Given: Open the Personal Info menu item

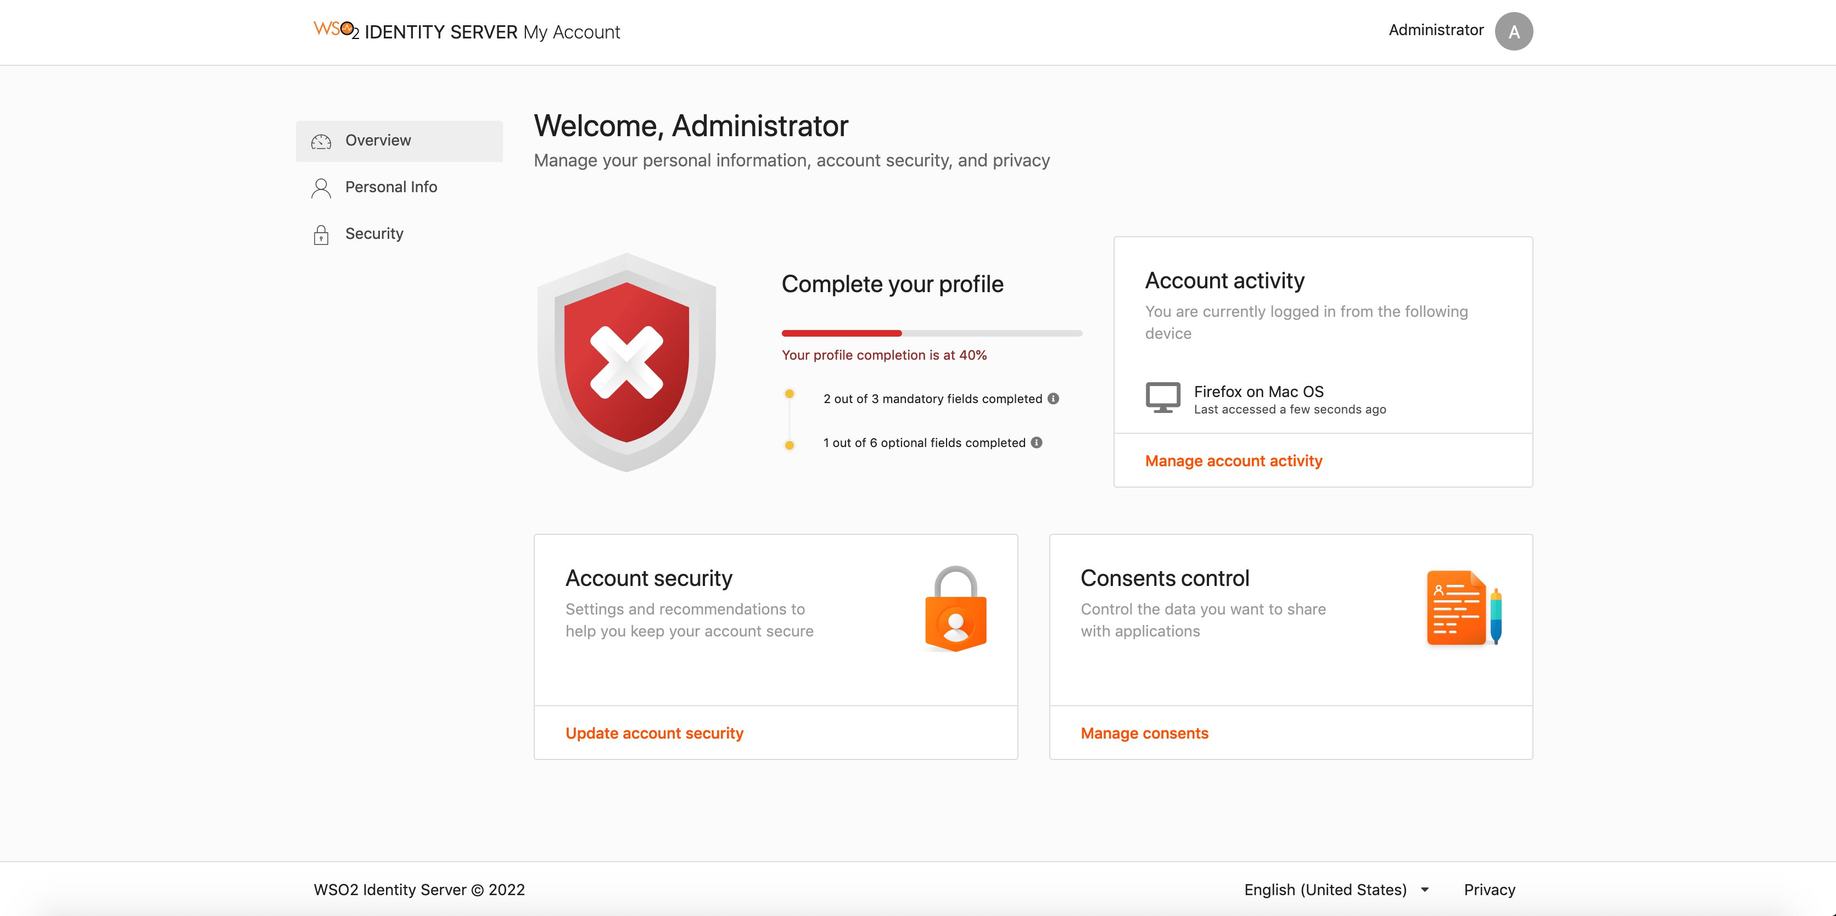Looking at the screenshot, I should click(390, 187).
